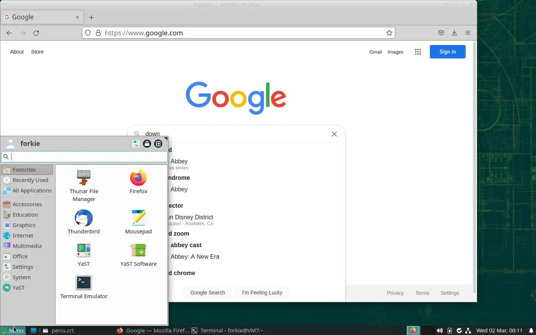
Task: Go back in Firefox
Action: coord(9,33)
